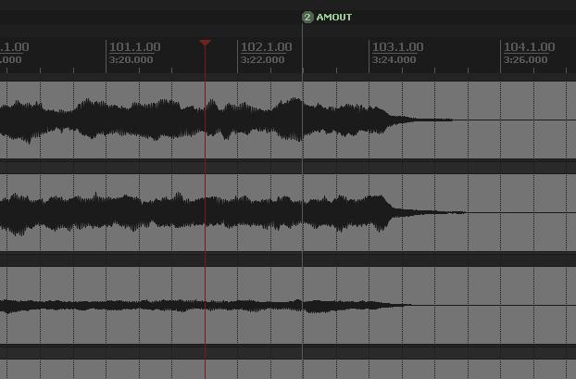Click the dark divider below top track

click(278, 167)
